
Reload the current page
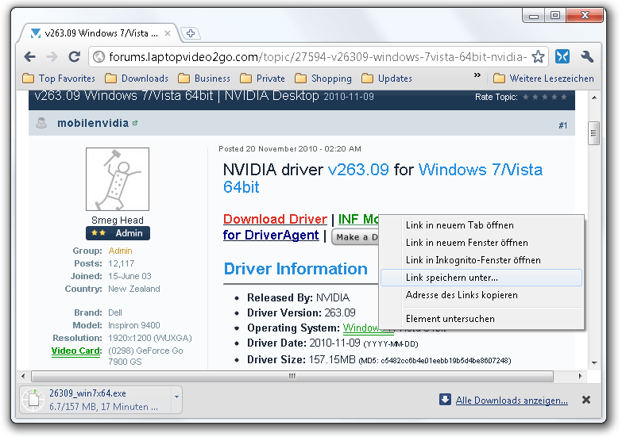pos(74,56)
